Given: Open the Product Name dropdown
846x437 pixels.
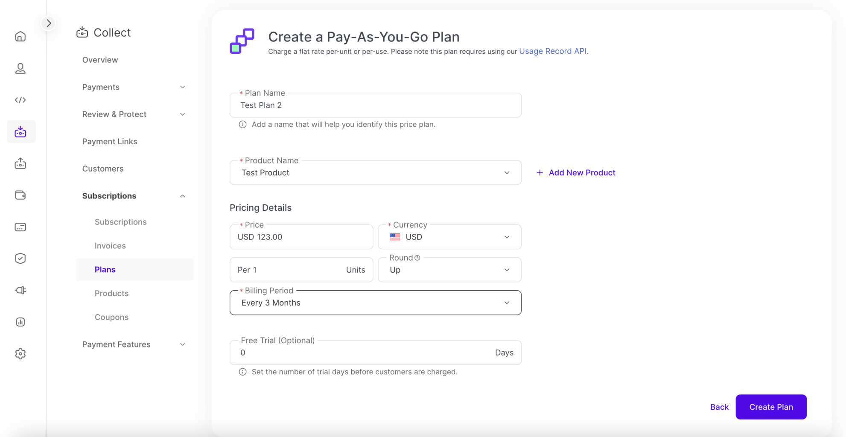Looking at the screenshot, I should (375, 173).
